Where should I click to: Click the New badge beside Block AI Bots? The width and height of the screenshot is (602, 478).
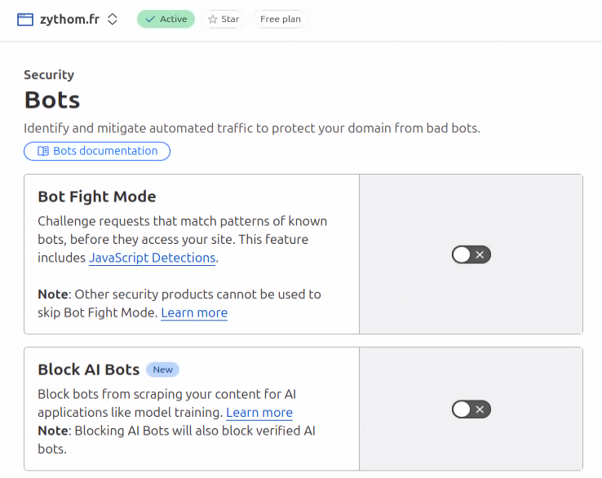coord(163,370)
